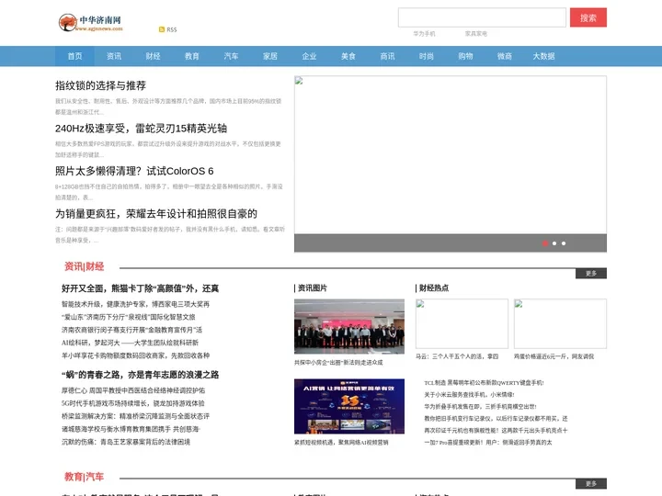The width and height of the screenshot is (662, 496).
Task: Open article 沉默的伤痛：青岛王艺家暴案
Action: pyautogui.click(x=126, y=442)
